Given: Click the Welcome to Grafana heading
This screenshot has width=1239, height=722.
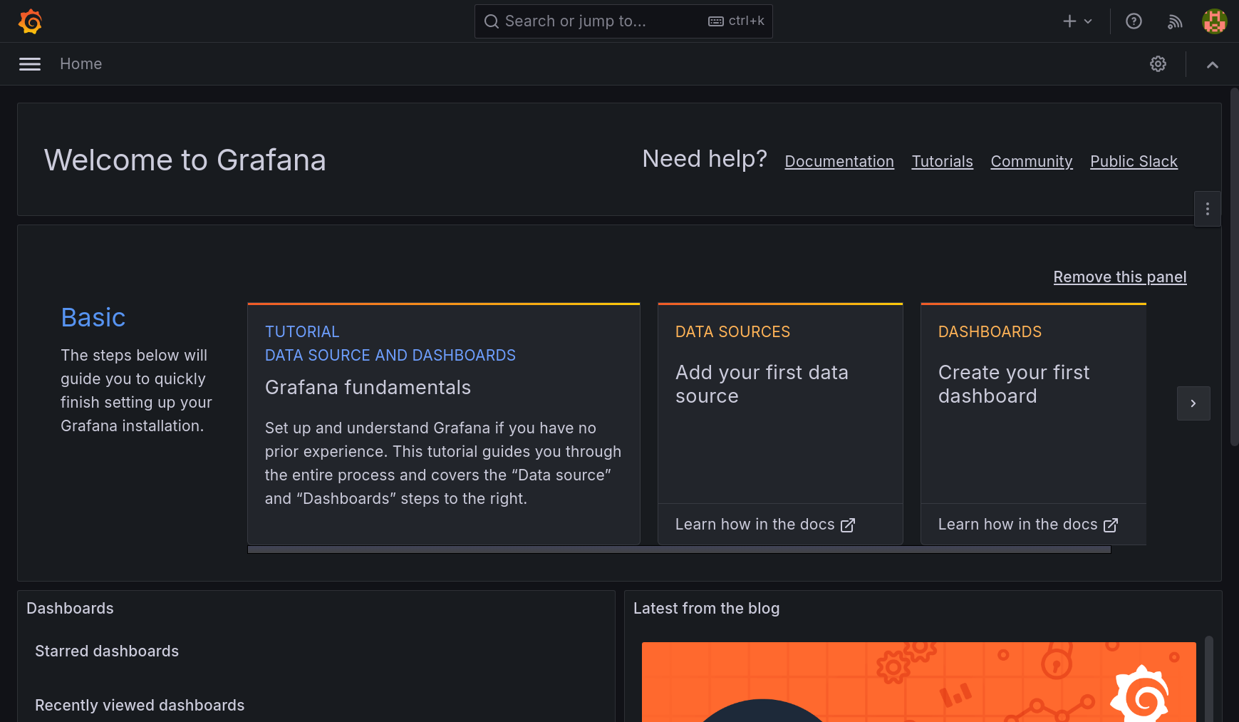Looking at the screenshot, I should [x=185, y=160].
